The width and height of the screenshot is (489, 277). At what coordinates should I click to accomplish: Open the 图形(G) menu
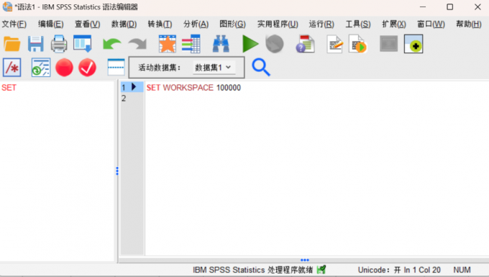tap(233, 24)
